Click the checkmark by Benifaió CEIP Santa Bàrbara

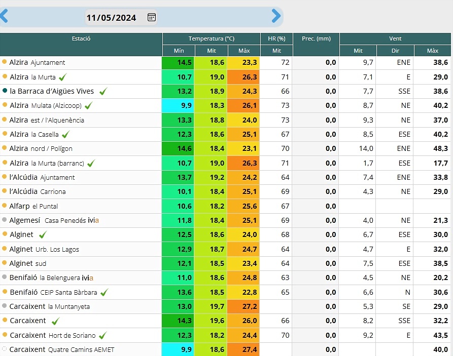pyautogui.click(x=104, y=292)
